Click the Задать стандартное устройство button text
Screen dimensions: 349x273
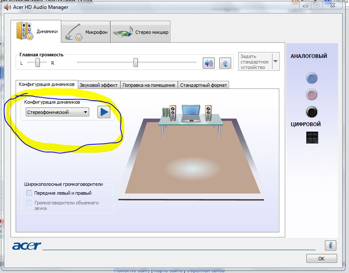(254, 62)
